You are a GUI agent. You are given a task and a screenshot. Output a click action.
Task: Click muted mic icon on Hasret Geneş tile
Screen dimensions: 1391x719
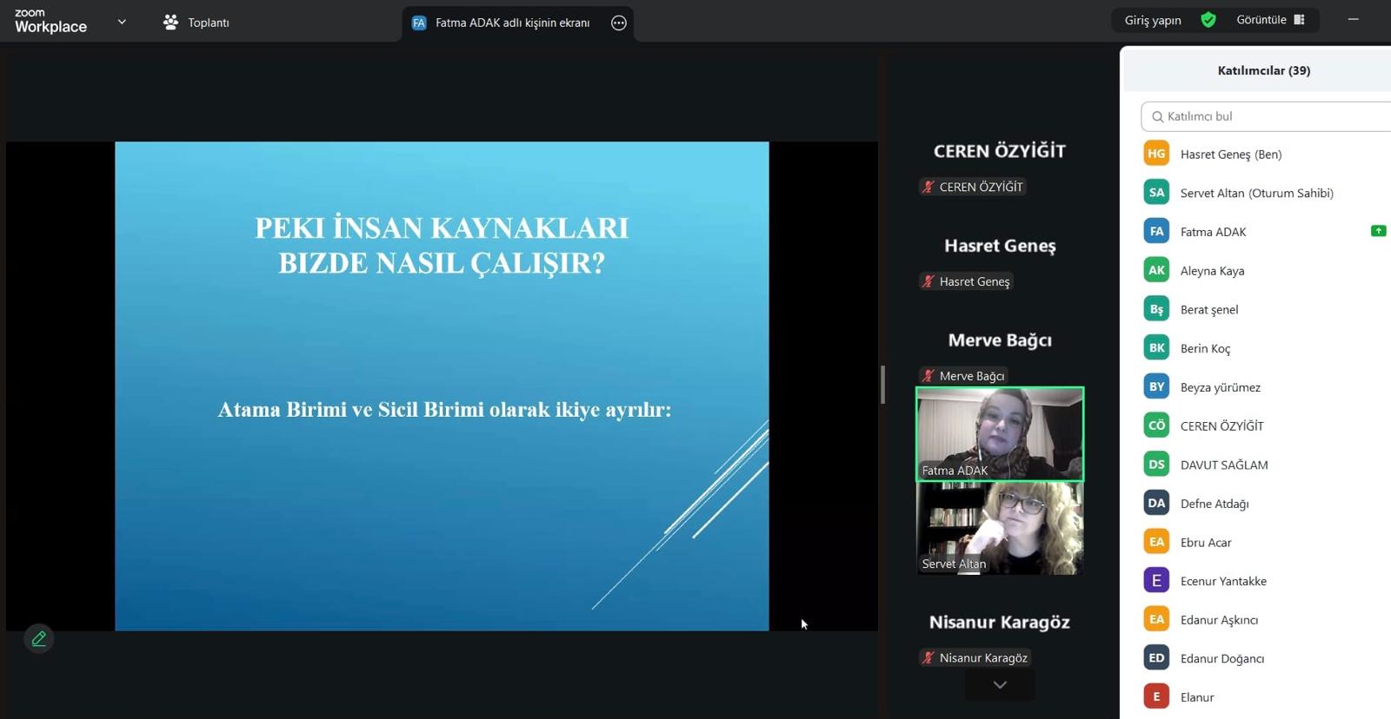click(928, 281)
